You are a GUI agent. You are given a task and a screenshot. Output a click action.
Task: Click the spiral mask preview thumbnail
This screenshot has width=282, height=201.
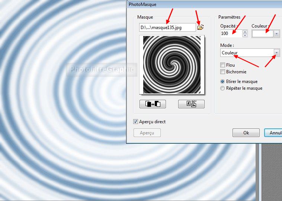[171, 64]
